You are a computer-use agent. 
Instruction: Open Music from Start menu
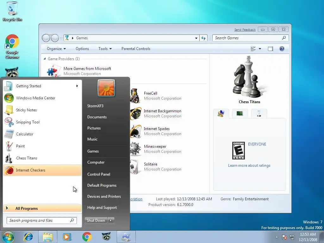click(92, 139)
